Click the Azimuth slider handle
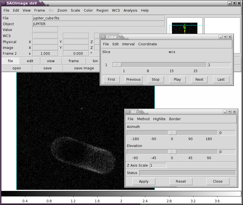 172,133
